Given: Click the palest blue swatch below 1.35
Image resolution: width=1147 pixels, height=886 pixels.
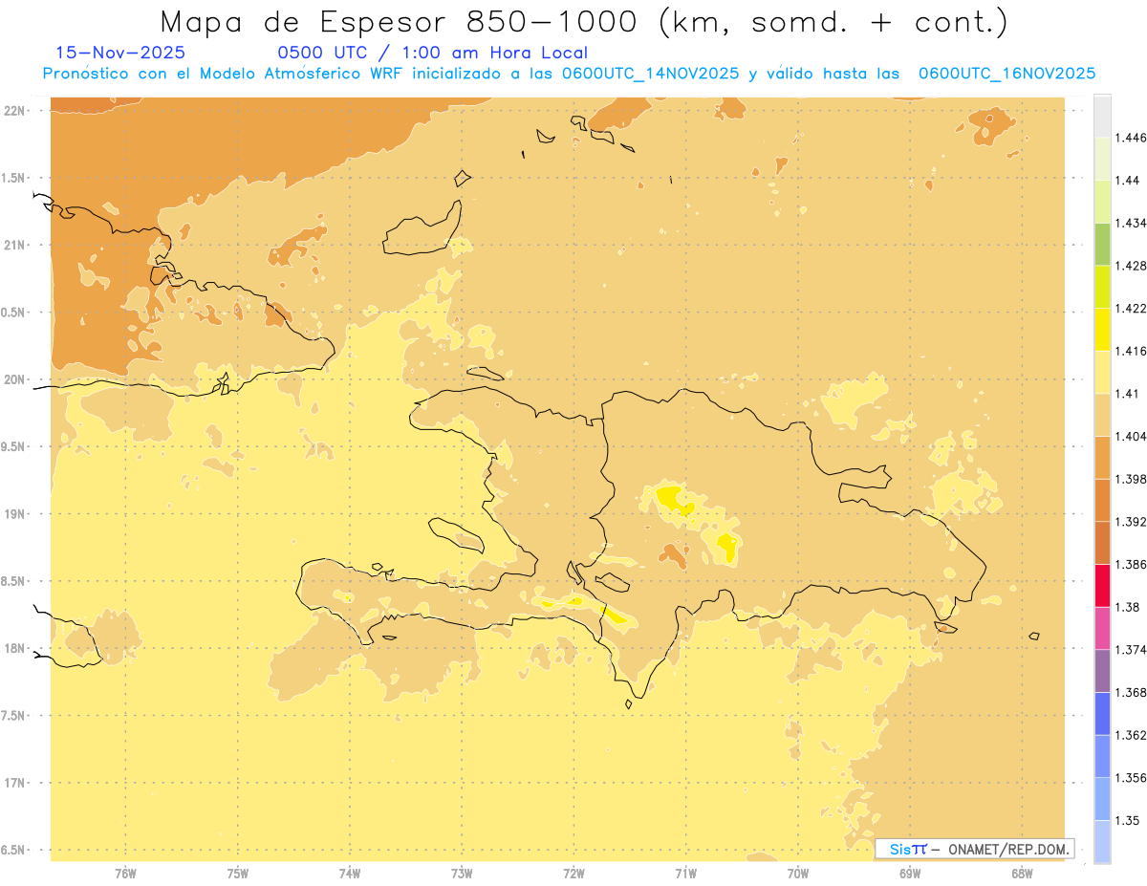Looking at the screenshot, I should click(1102, 842).
